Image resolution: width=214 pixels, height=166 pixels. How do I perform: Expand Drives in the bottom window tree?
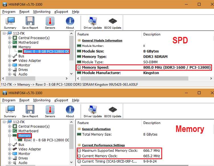pyautogui.click(x=9, y=158)
